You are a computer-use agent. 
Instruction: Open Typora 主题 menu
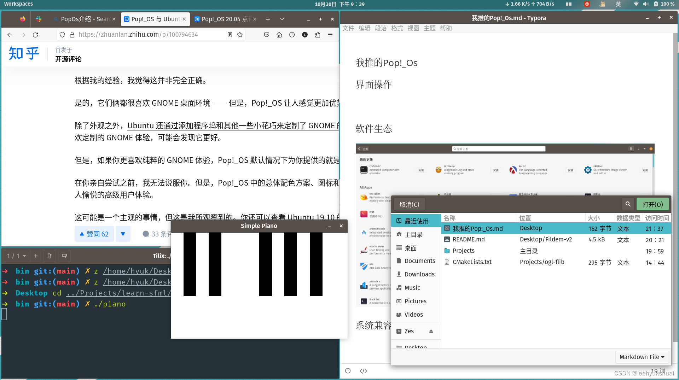(429, 28)
